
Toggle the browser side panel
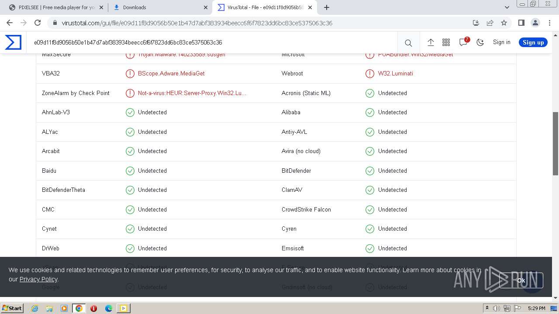(521, 23)
